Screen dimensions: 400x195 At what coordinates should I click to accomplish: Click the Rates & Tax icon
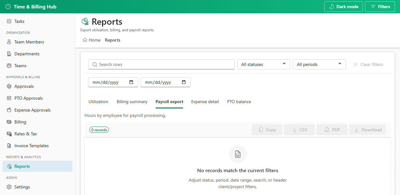9,134
